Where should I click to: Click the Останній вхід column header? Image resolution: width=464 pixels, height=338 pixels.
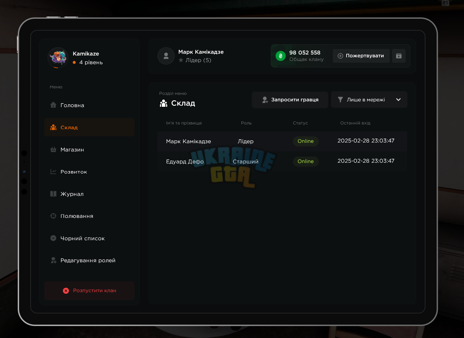pyautogui.click(x=355, y=123)
